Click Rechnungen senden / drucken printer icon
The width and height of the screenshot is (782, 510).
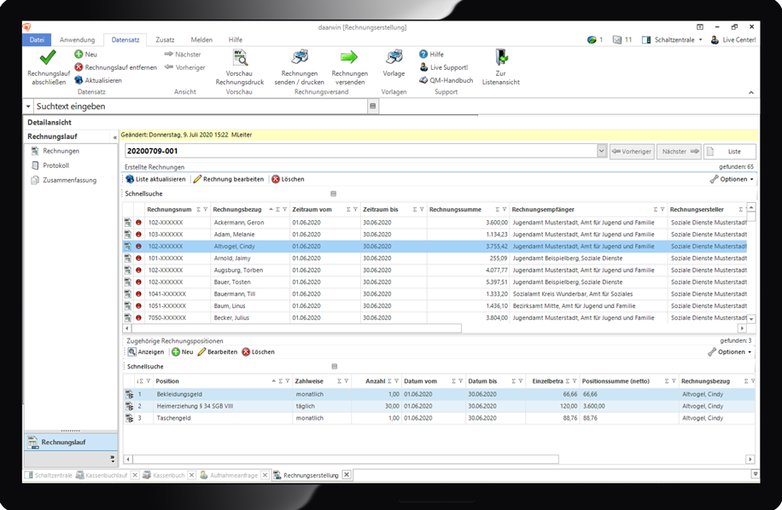pyautogui.click(x=300, y=57)
